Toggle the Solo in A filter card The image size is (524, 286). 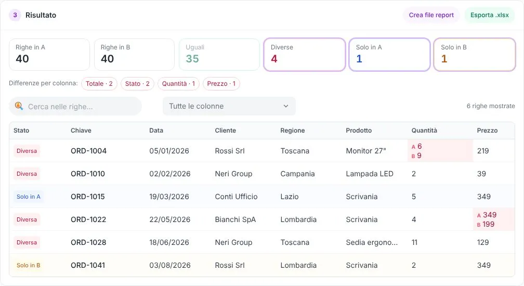389,55
